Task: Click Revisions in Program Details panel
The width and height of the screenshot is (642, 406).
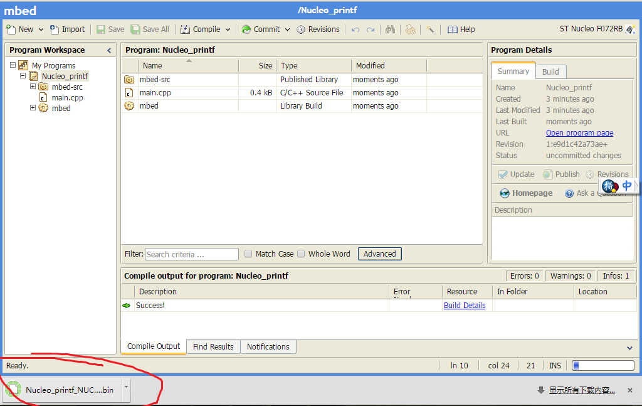Action: click(x=607, y=174)
